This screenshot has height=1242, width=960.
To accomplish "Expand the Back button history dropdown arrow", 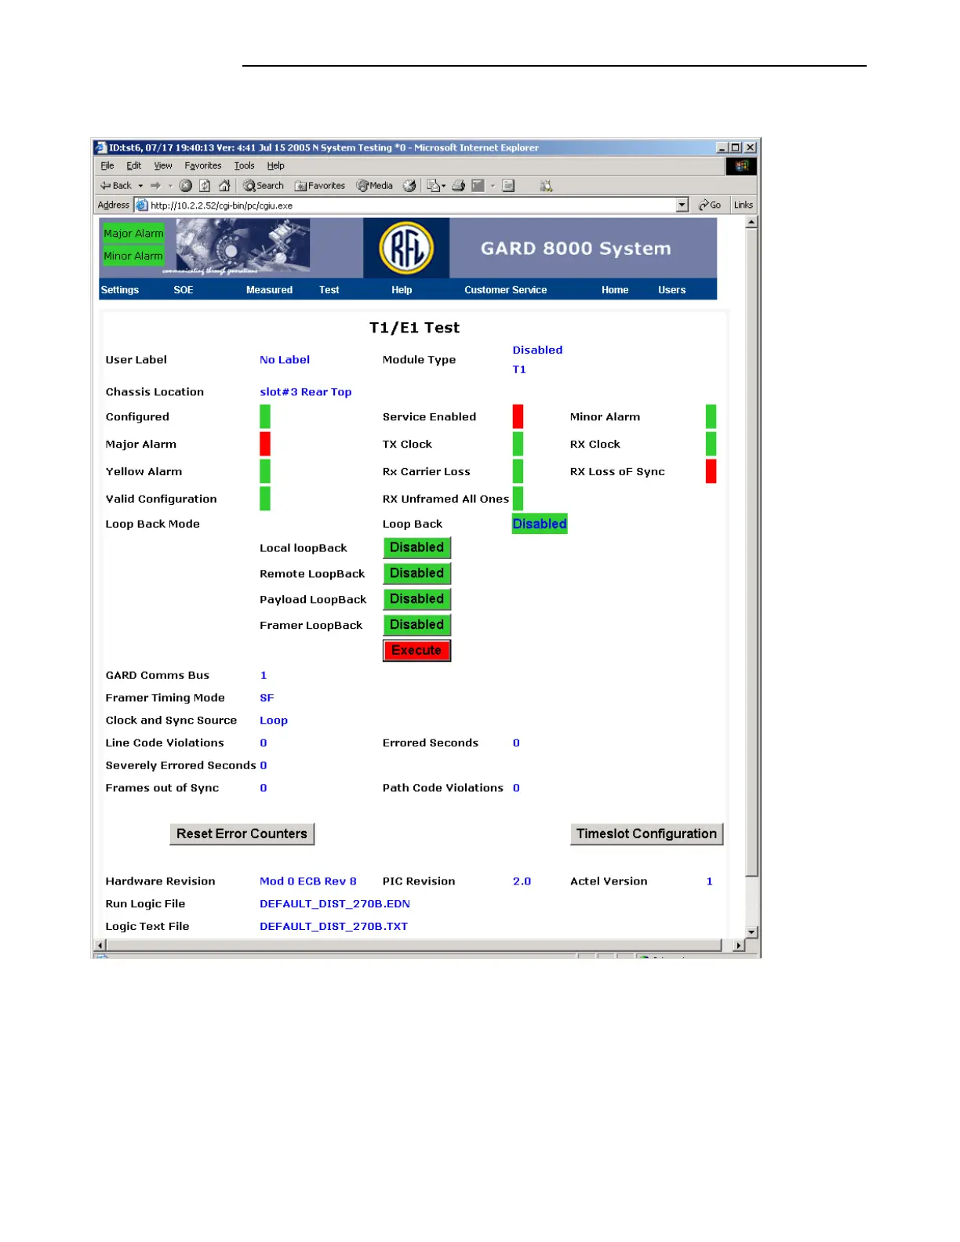I will point(140,186).
